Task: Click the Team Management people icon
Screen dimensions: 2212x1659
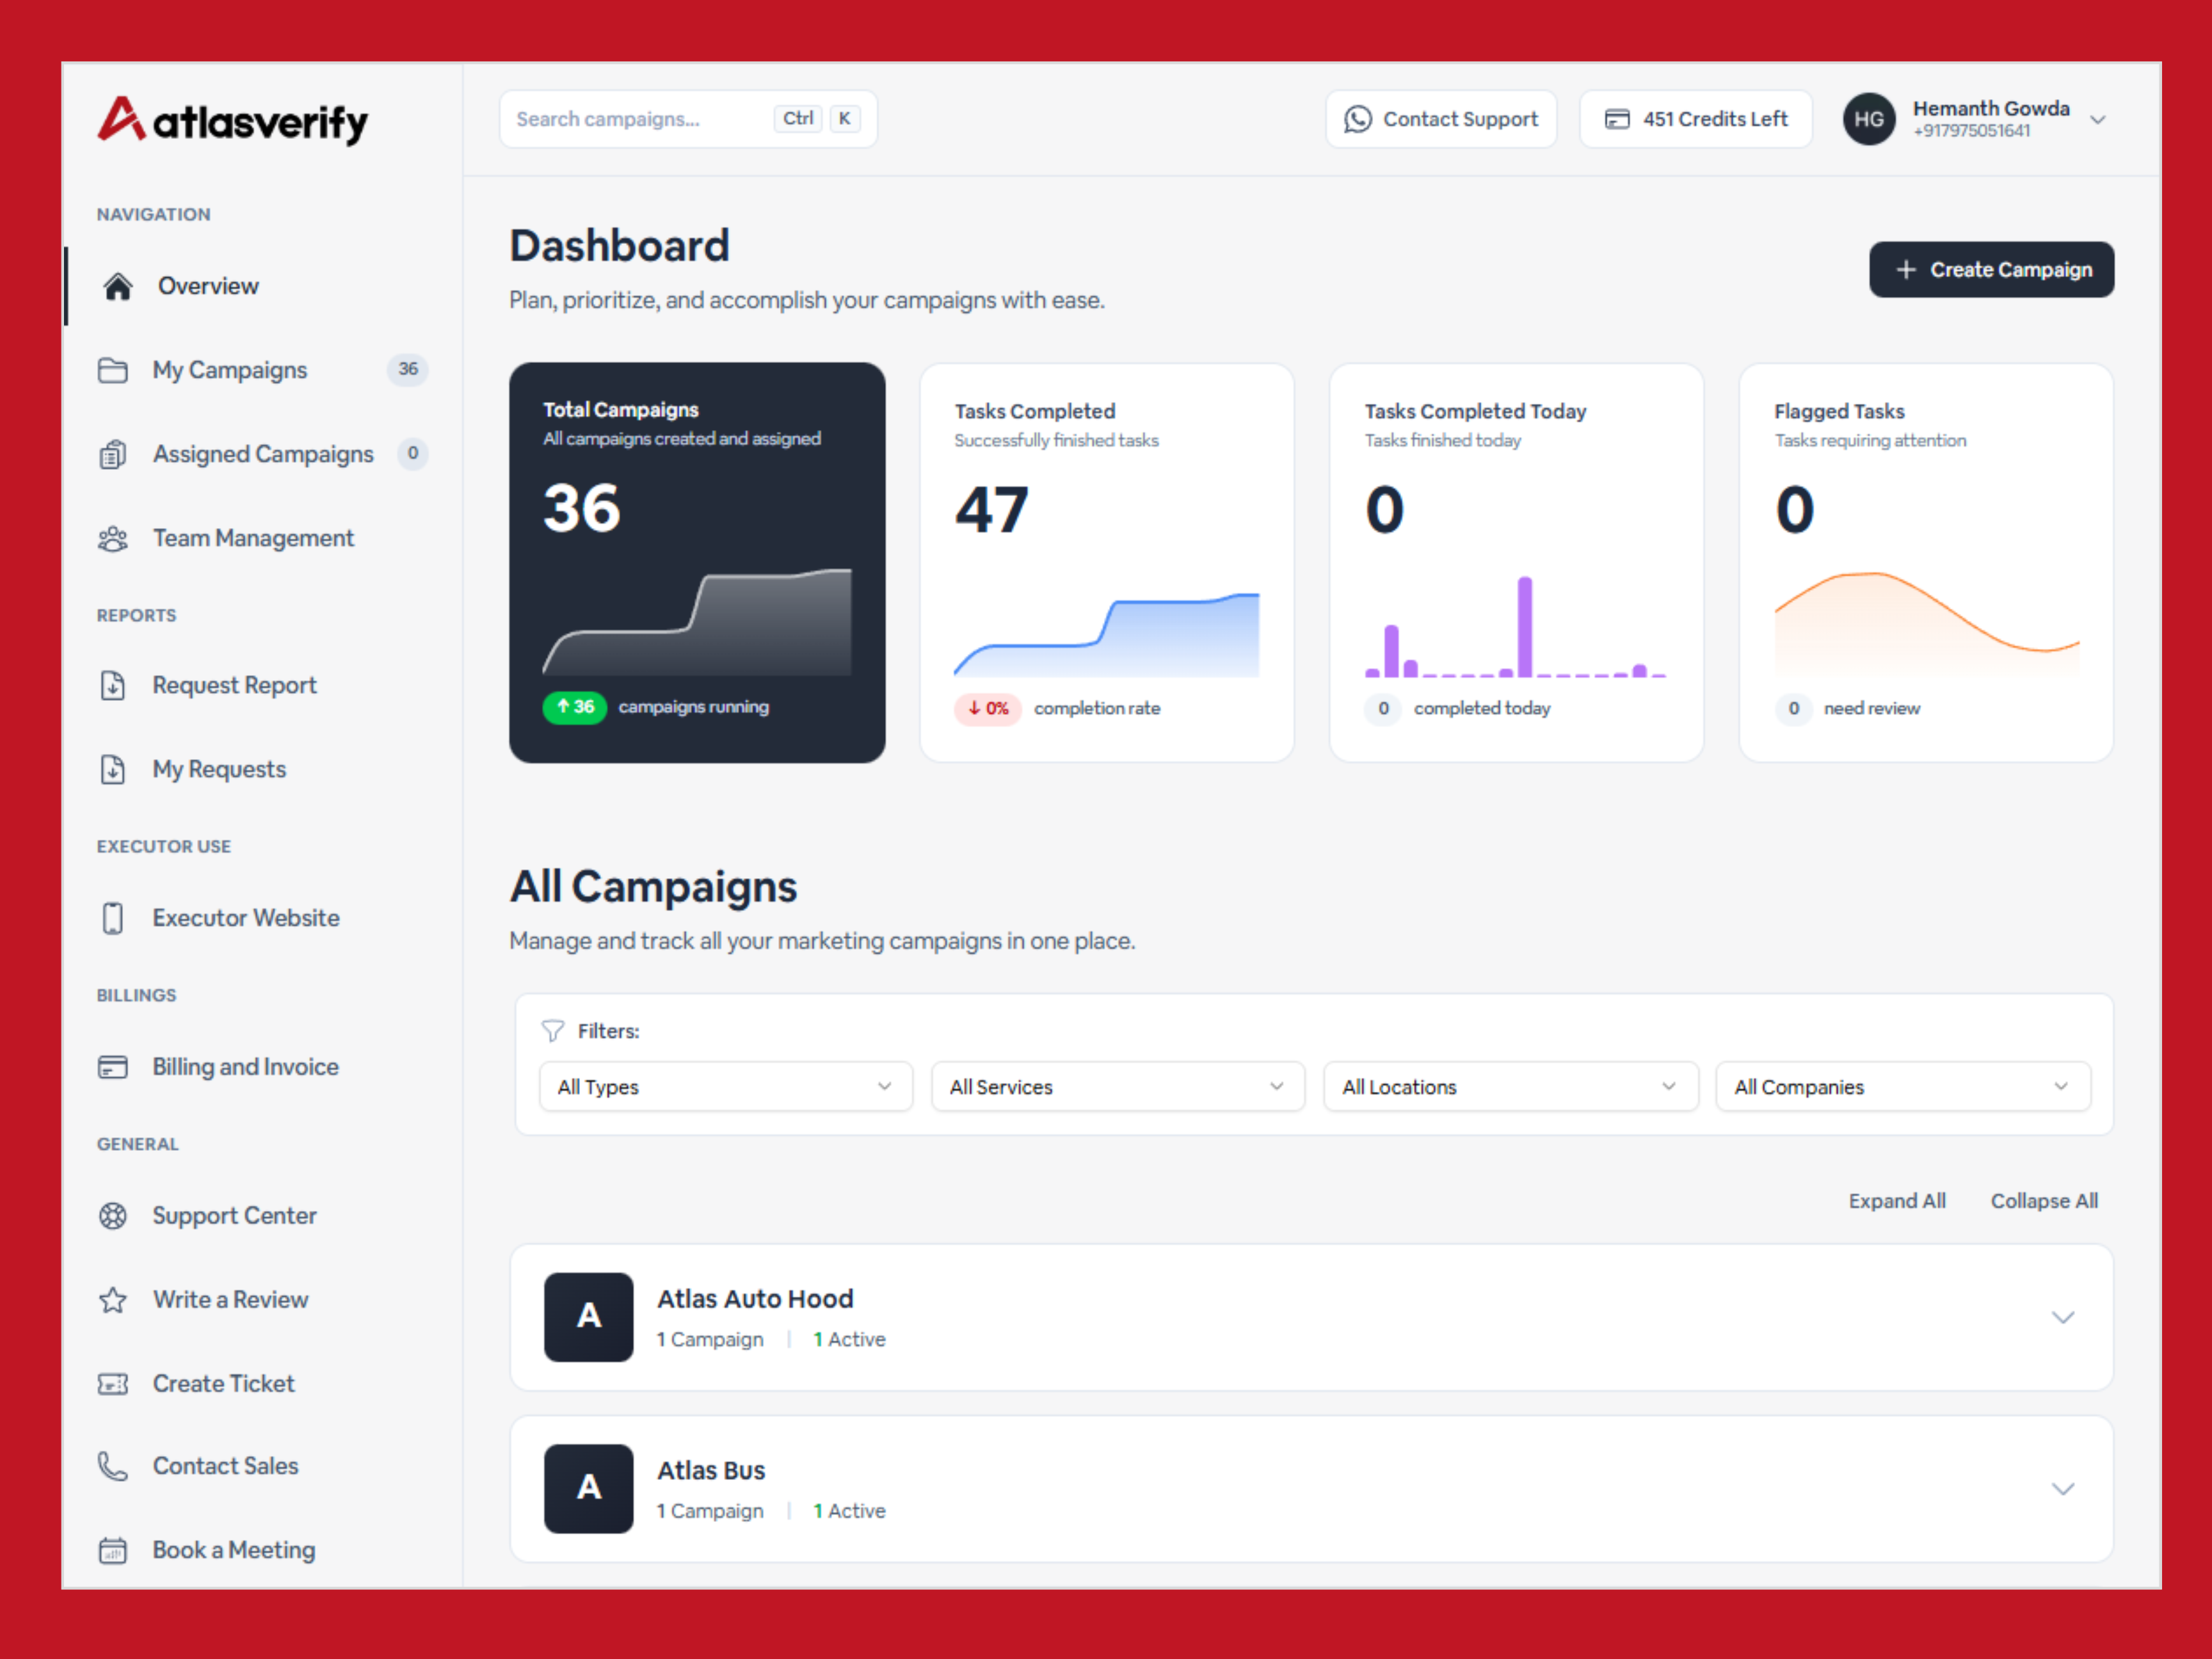Action: [113, 539]
